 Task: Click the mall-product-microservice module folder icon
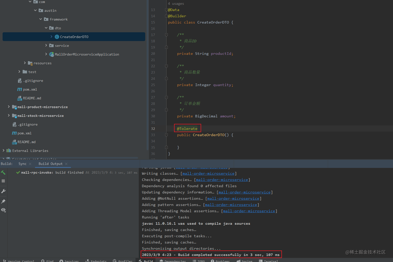click(x=14, y=107)
